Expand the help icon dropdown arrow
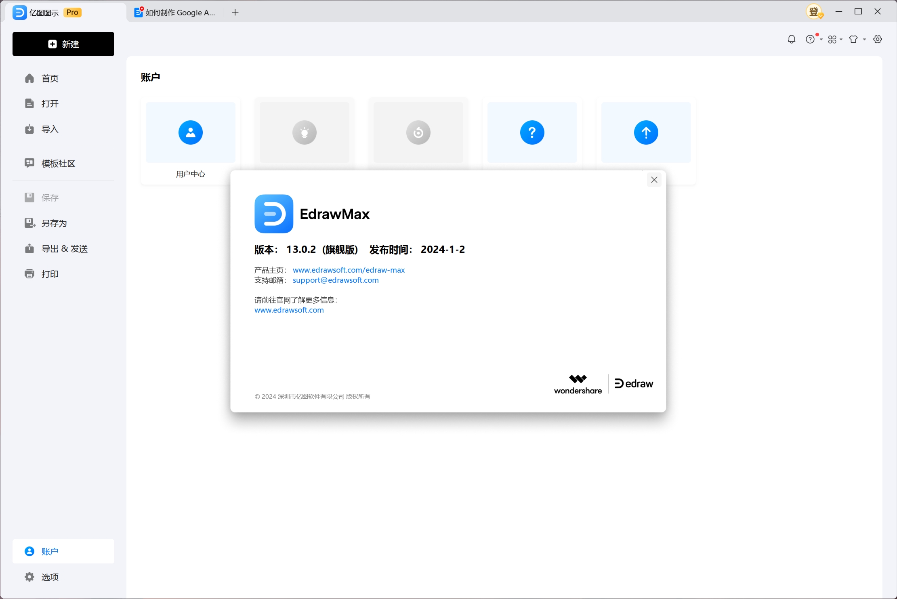Image resolution: width=897 pixels, height=599 pixels. click(821, 40)
